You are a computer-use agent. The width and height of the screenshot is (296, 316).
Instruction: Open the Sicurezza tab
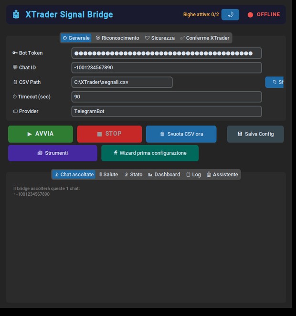click(160, 38)
